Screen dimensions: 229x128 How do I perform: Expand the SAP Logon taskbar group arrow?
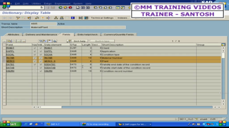150,124
